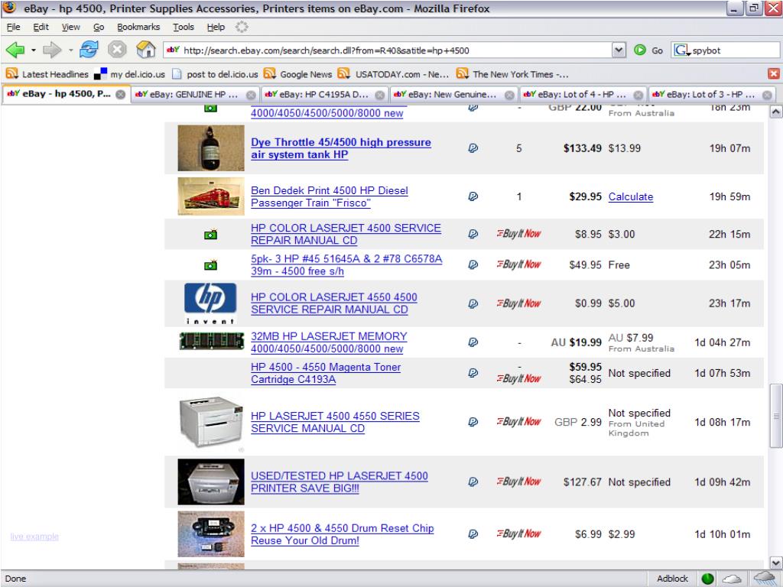Click Buy It Now icon for $127.67 printer
Screen dimensions: 783x587
pos(519,482)
